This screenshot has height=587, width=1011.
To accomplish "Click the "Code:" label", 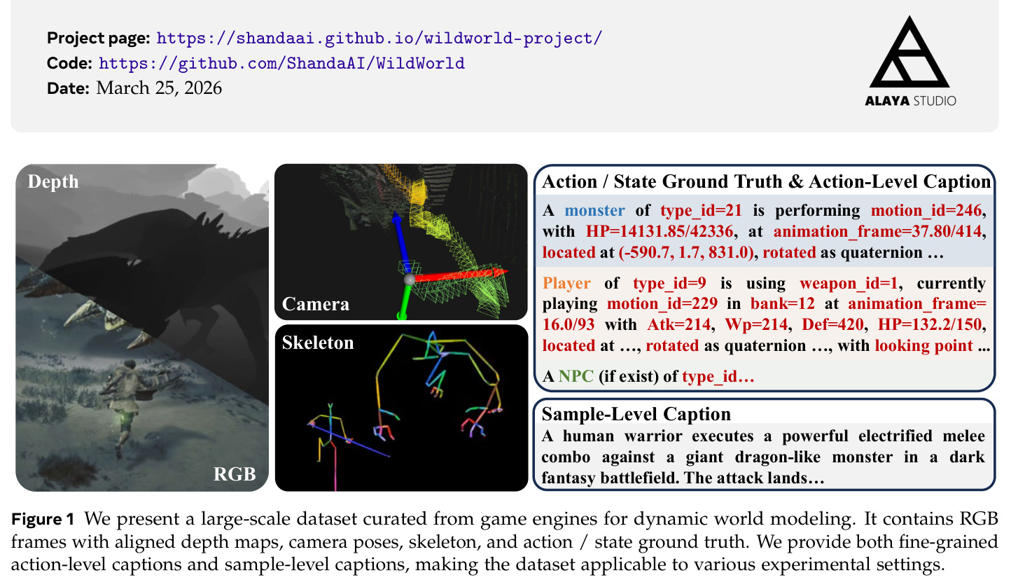I will 70,63.
